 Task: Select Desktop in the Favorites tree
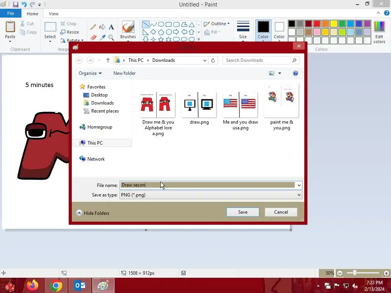point(99,95)
